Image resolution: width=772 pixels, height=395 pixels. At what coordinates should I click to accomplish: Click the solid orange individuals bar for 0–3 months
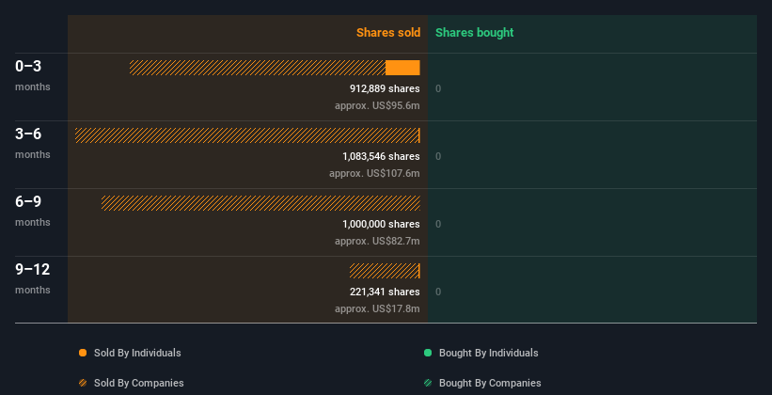pyautogui.click(x=402, y=68)
